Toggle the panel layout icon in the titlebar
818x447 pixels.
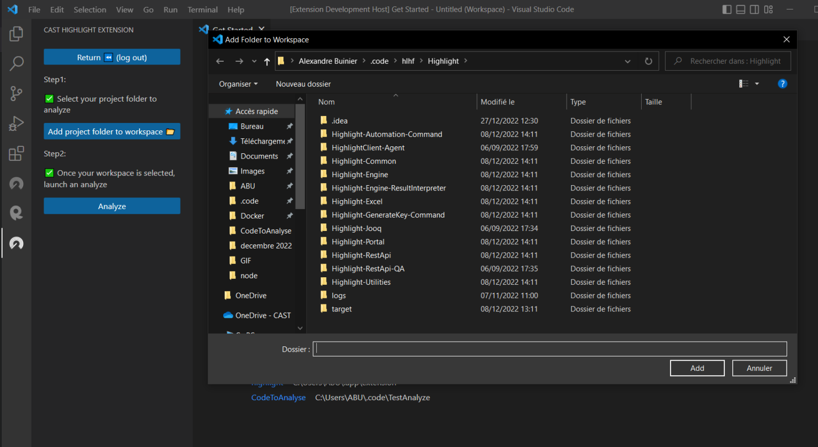click(x=740, y=9)
